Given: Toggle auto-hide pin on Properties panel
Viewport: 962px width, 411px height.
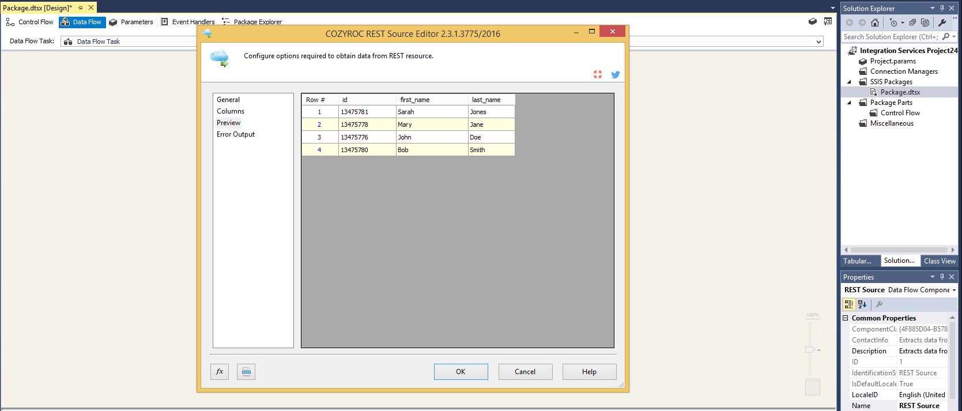Looking at the screenshot, I should point(942,277).
